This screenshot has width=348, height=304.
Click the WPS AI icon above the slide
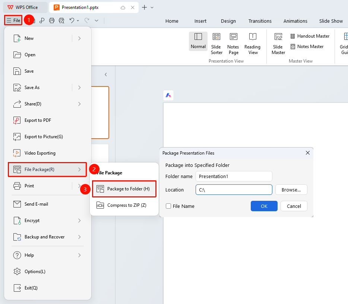click(168, 95)
